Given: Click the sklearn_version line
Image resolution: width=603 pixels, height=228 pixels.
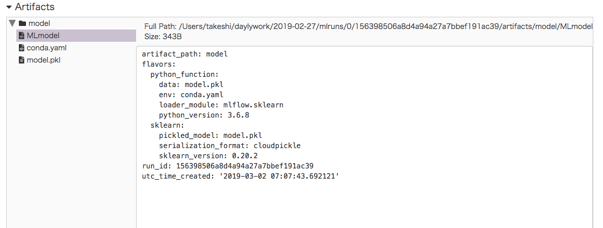Looking at the screenshot, I should click(x=208, y=156).
